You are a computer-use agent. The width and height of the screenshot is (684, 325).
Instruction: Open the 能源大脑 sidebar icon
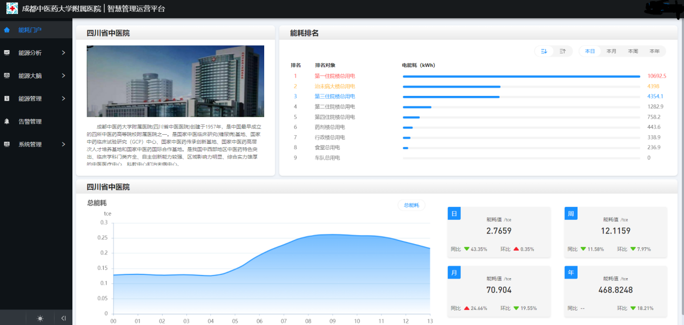point(8,75)
